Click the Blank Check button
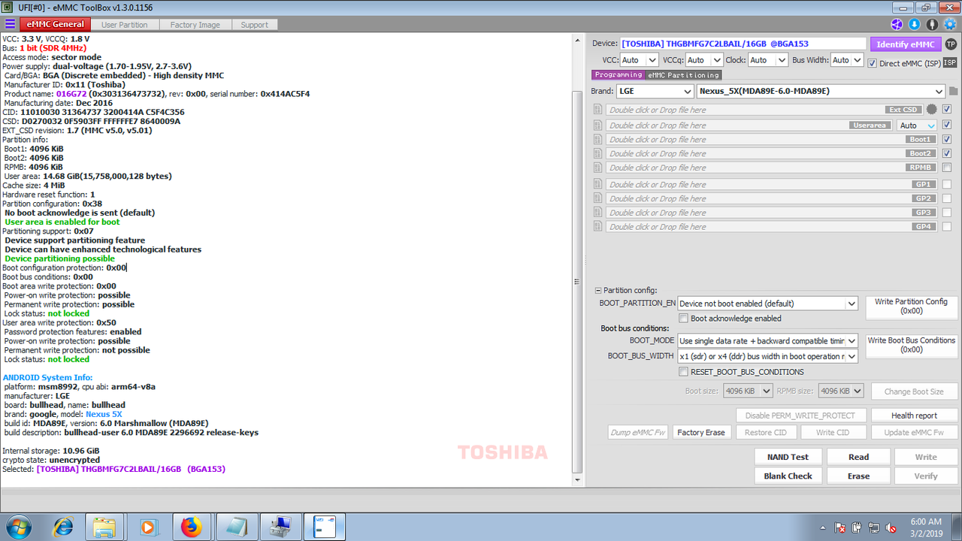 [788, 476]
